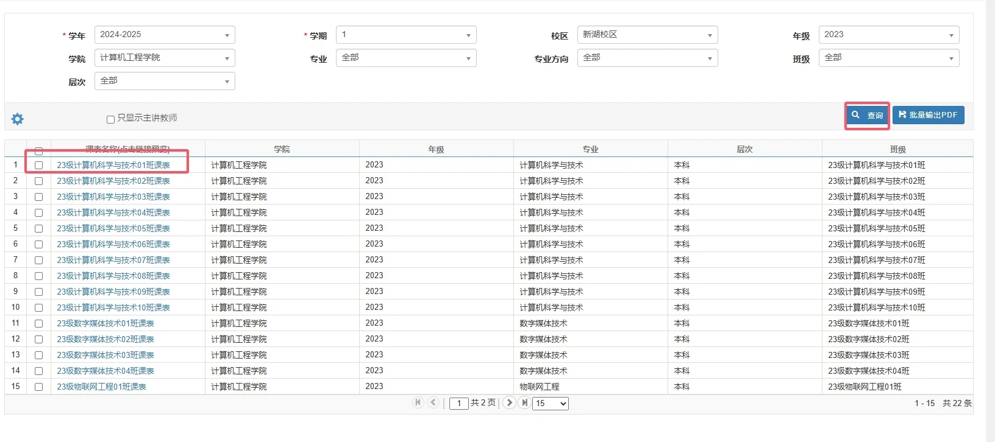Open the 校区 新湖校区 dropdown
The height and width of the screenshot is (442, 995).
click(x=647, y=35)
